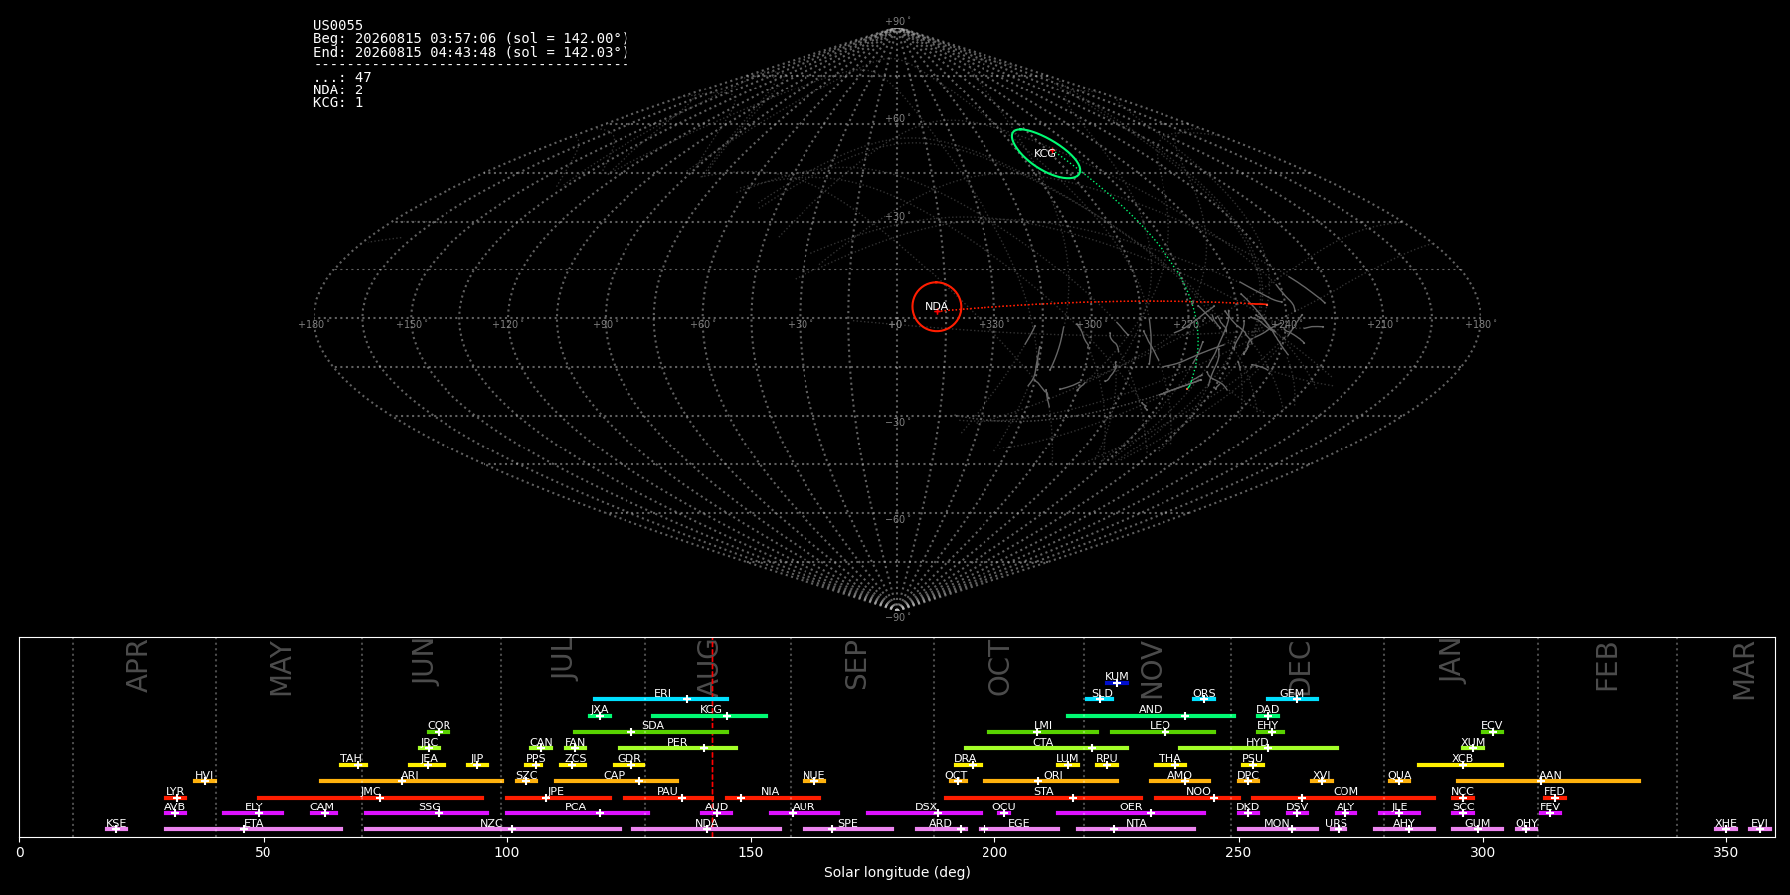The height and width of the screenshot is (895, 1790).
Task: Click the SEP month label
Action: [856, 665]
